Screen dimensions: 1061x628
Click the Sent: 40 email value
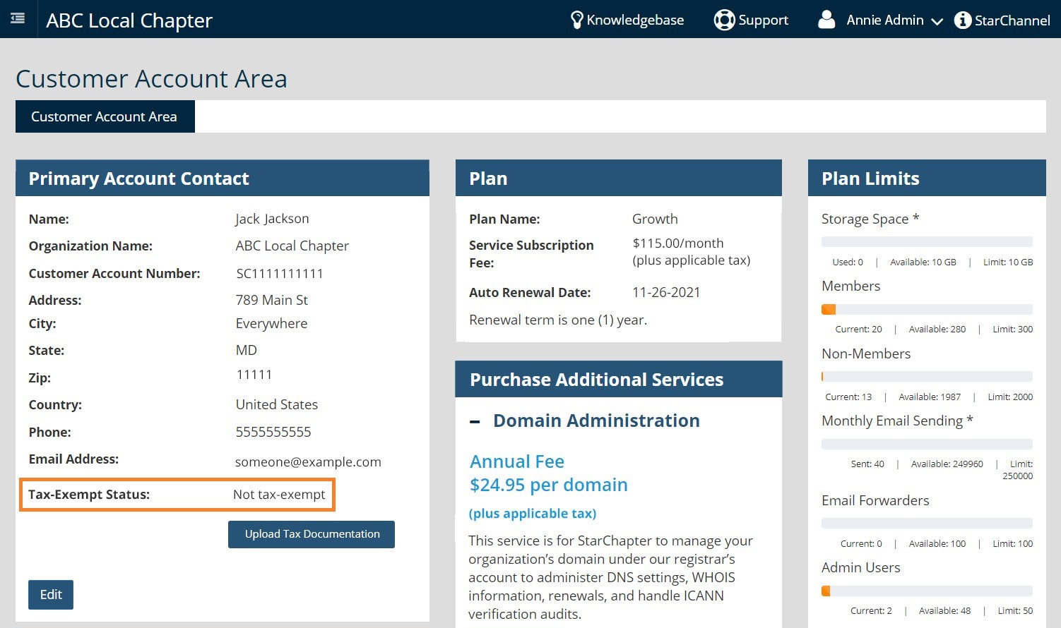[x=867, y=464]
